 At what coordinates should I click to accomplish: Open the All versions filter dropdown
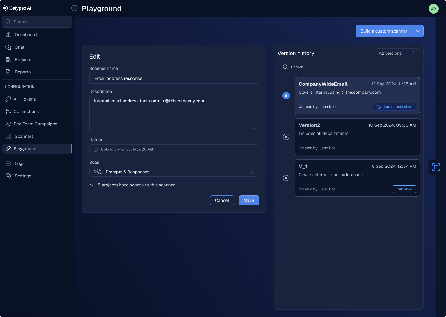click(x=397, y=53)
